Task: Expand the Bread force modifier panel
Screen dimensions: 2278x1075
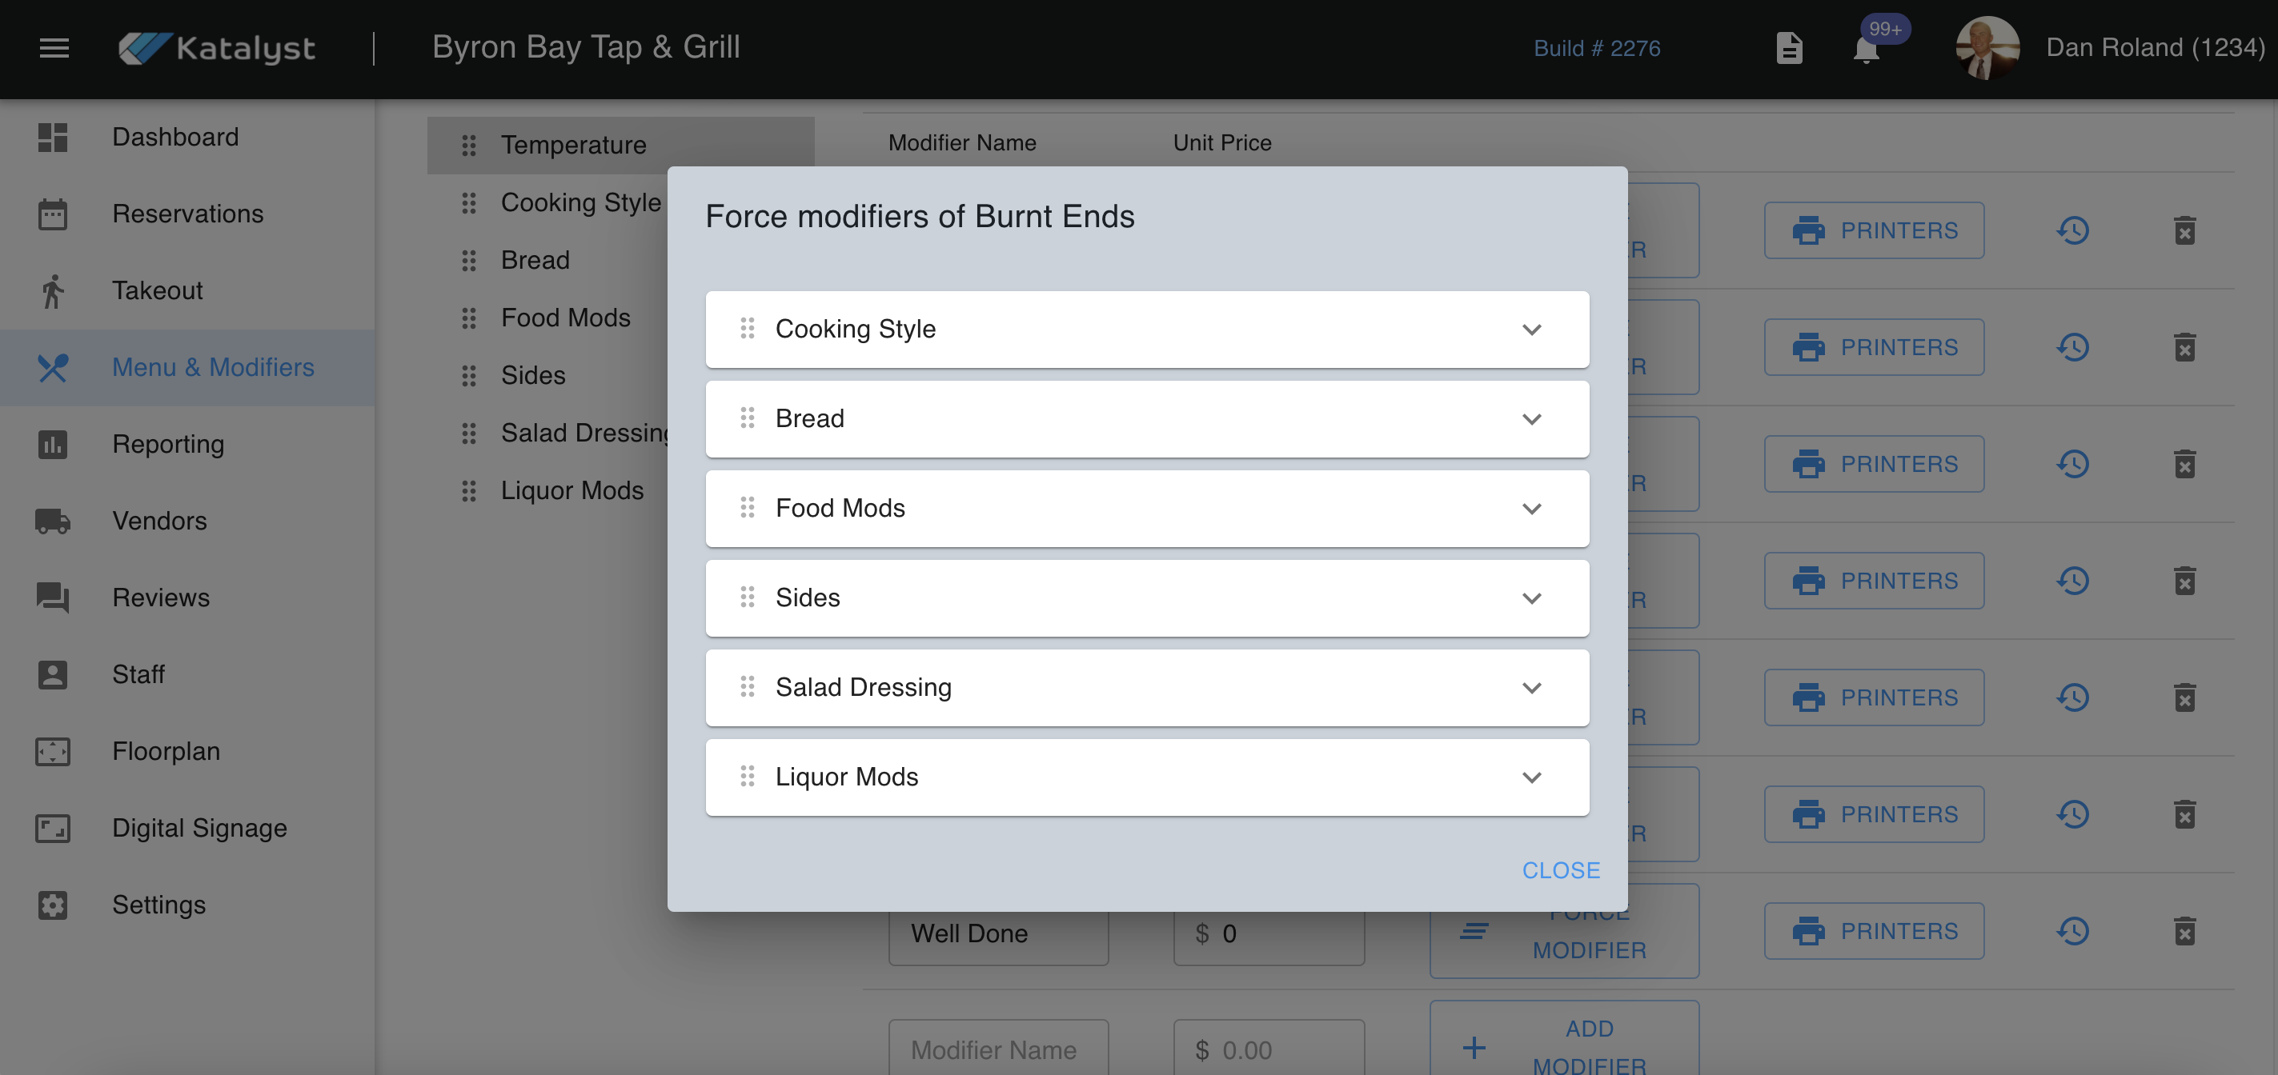Action: [1532, 419]
